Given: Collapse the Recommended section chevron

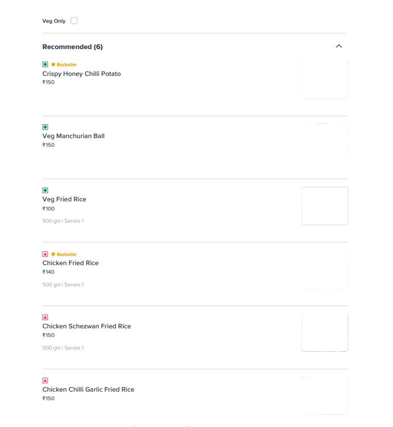Looking at the screenshot, I should coord(338,46).
